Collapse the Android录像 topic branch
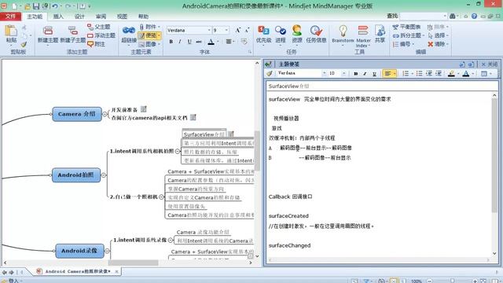The width and height of the screenshot is (503, 283). (107, 251)
